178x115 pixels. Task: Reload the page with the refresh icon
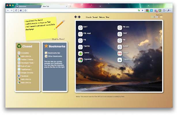pyautogui.click(x=16, y=10)
